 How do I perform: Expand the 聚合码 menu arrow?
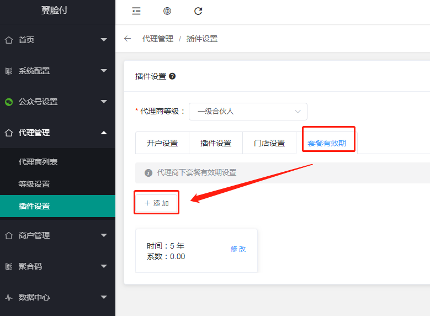[104, 266]
